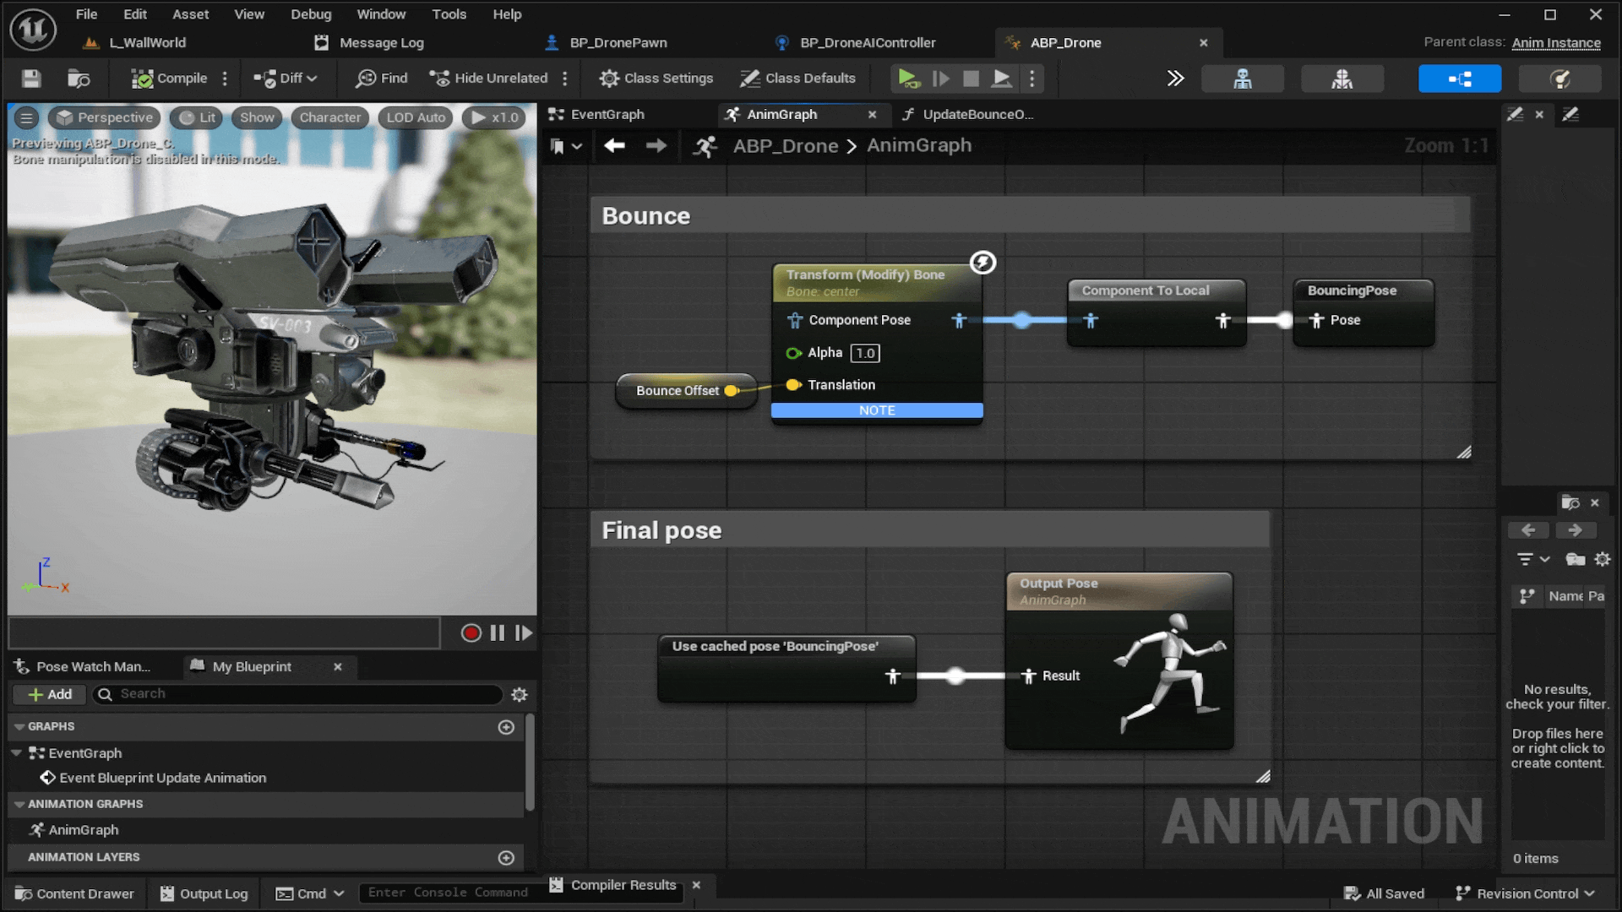Add a new item to My Blueprint
This screenshot has width=1622, height=912.
(x=50, y=694)
